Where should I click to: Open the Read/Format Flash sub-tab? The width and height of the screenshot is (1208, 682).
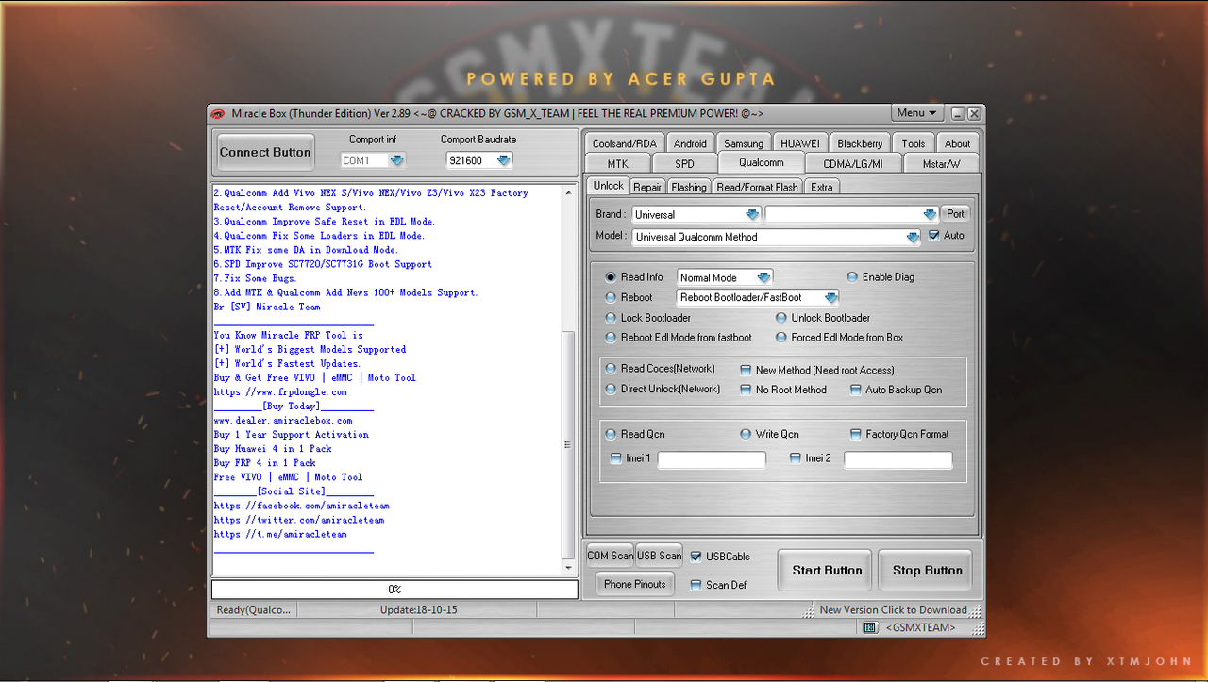point(758,187)
